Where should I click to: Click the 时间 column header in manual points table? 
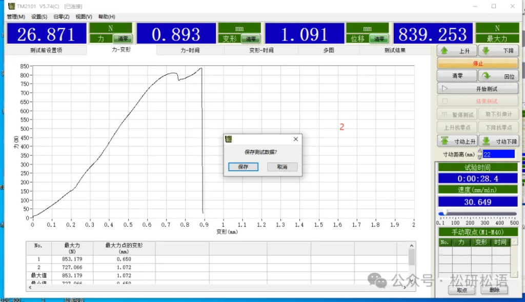[x=500, y=242]
